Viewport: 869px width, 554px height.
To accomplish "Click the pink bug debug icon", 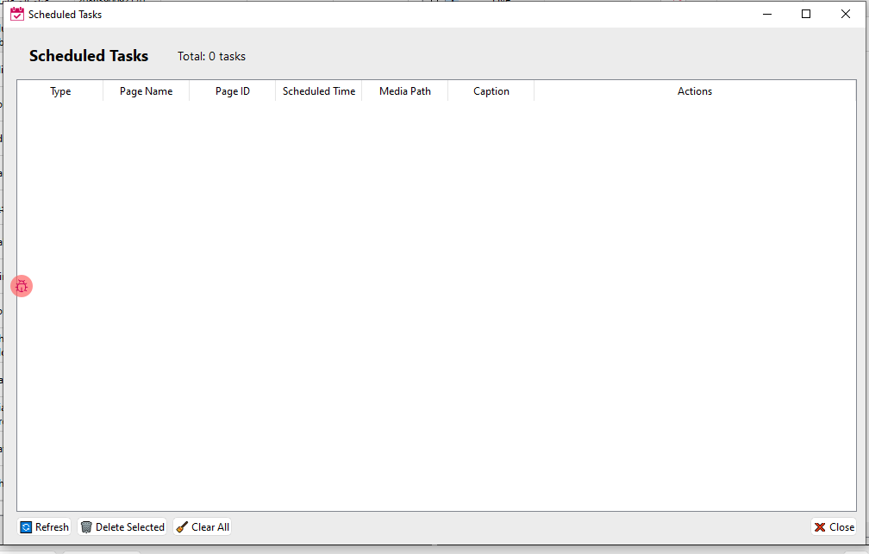I will point(22,285).
